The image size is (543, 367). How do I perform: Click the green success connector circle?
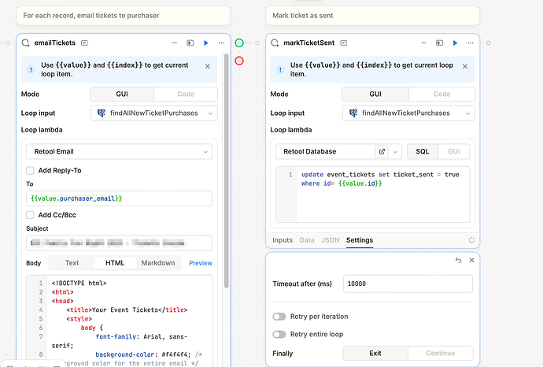239,43
